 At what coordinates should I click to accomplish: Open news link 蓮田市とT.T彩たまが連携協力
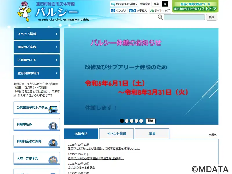point(104,148)
